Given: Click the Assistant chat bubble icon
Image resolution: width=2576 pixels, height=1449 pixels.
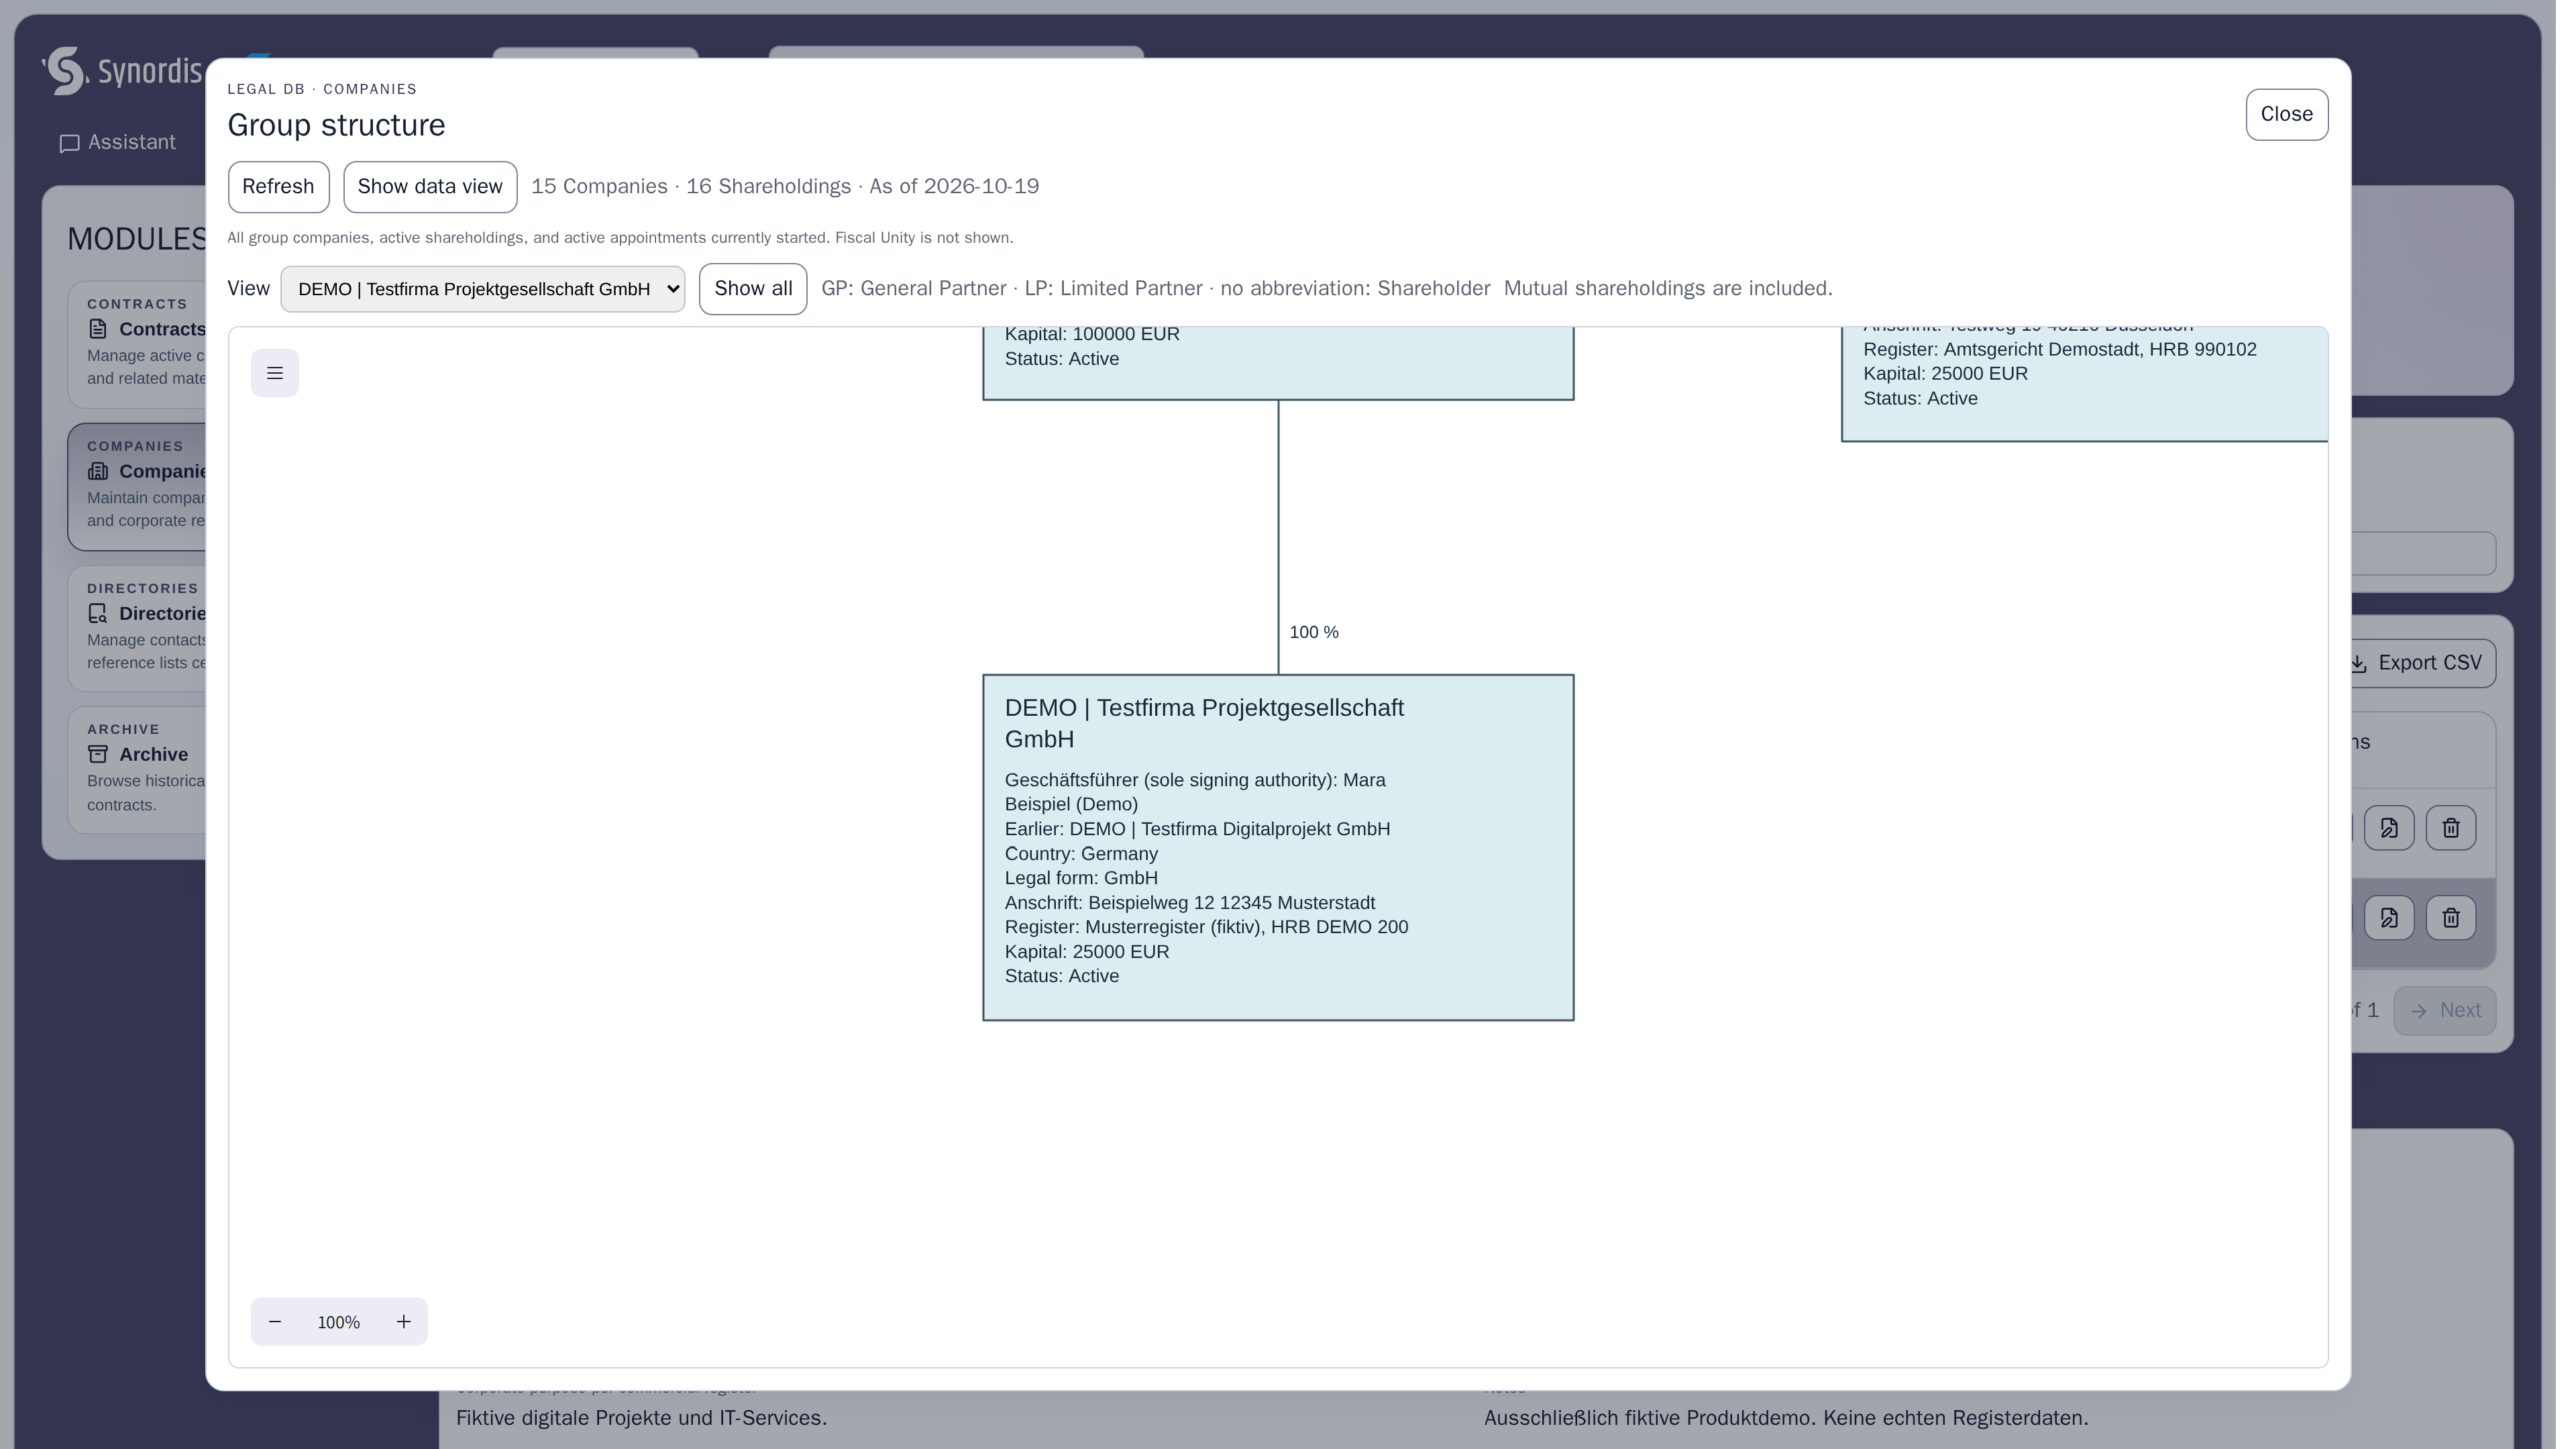Looking at the screenshot, I should (69, 144).
